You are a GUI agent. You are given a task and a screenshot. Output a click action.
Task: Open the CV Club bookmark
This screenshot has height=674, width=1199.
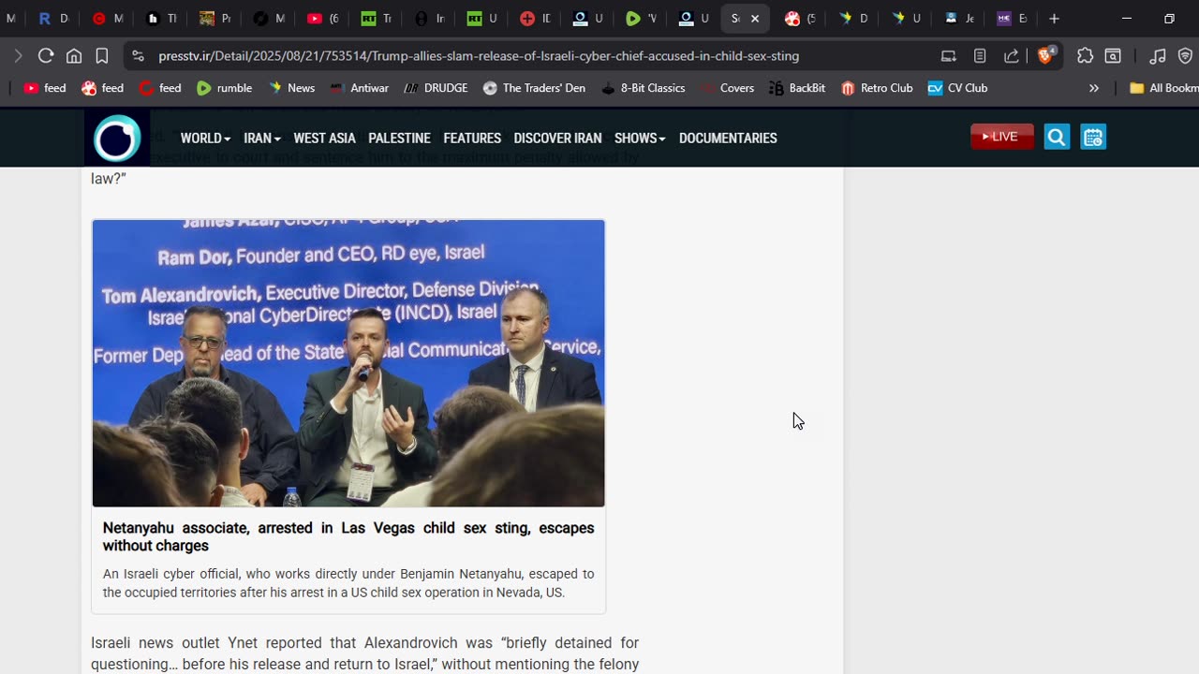point(957,88)
